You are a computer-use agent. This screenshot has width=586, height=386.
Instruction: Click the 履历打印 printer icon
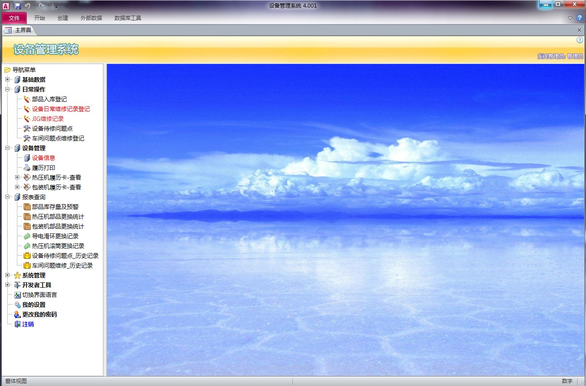click(x=27, y=168)
